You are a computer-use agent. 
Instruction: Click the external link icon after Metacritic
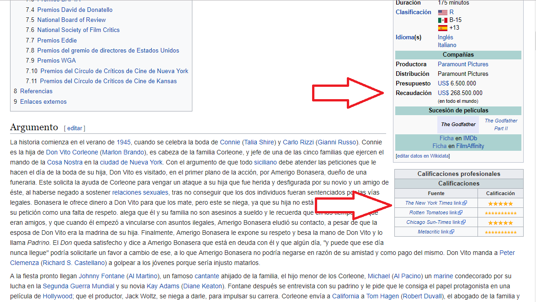pyautogui.click(x=452, y=232)
